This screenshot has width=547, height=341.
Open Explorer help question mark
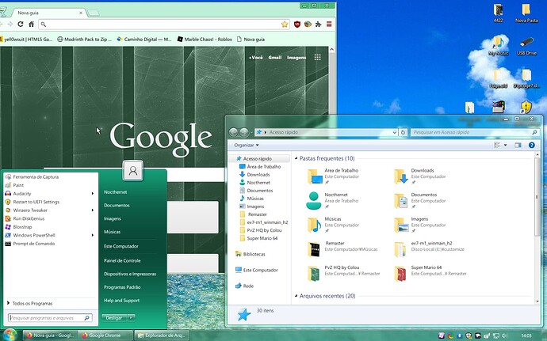click(532, 146)
